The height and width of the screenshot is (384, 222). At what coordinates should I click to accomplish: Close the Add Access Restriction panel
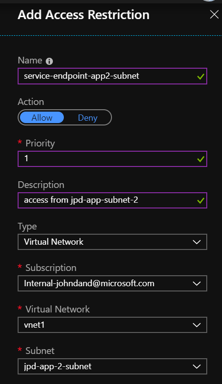click(x=214, y=15)
